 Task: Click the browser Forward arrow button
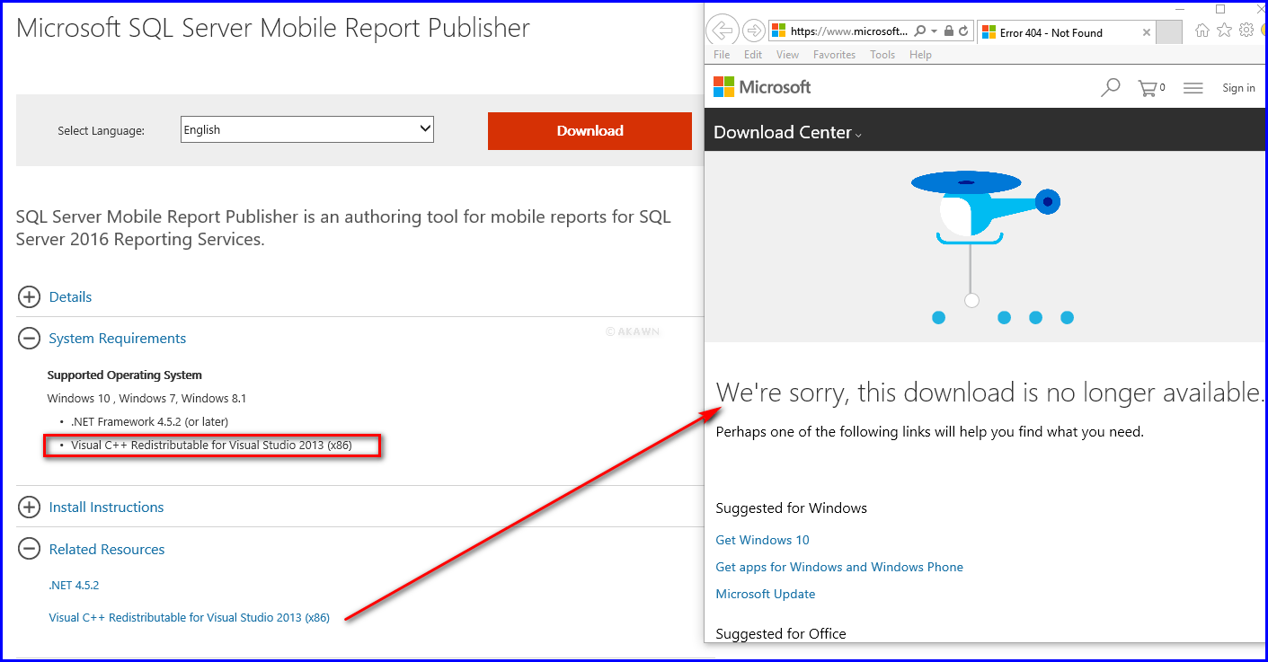coord(754,31)
